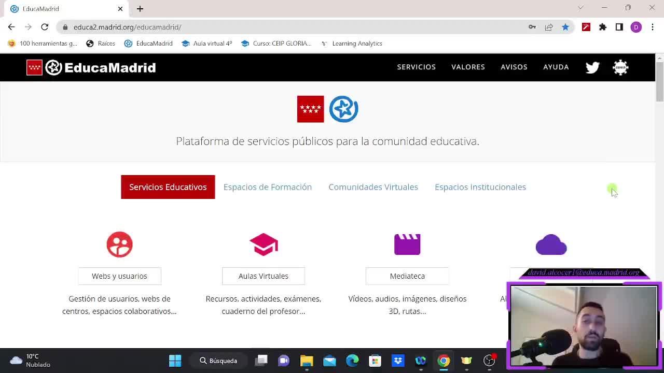Screen dimensions: 664x373
Task: Open the weather widget showing 10°C Nublado
Action: click(30, 361)
